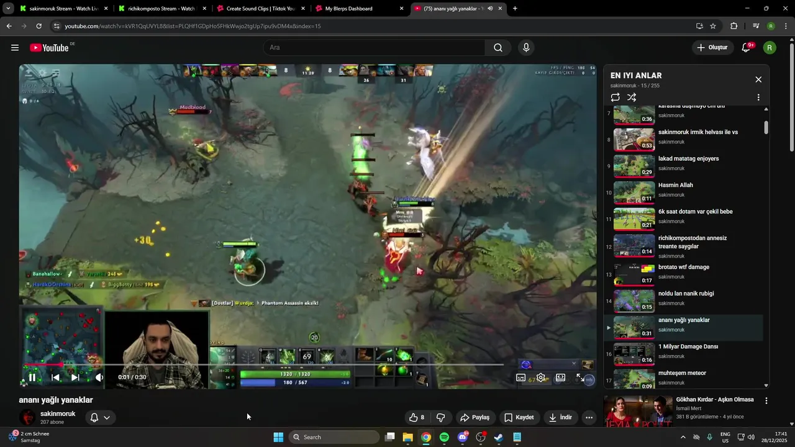
Task: Like the video
Action: pyautogui.click(x=417, y=417)
